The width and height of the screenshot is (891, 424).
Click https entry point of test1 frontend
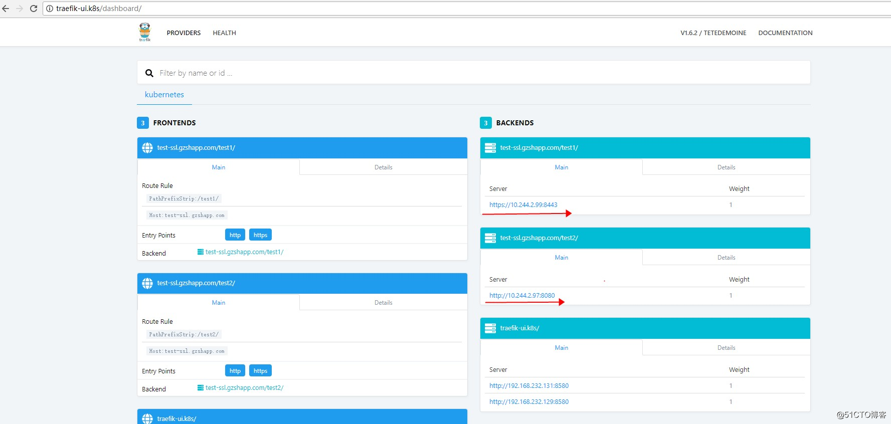260,235
